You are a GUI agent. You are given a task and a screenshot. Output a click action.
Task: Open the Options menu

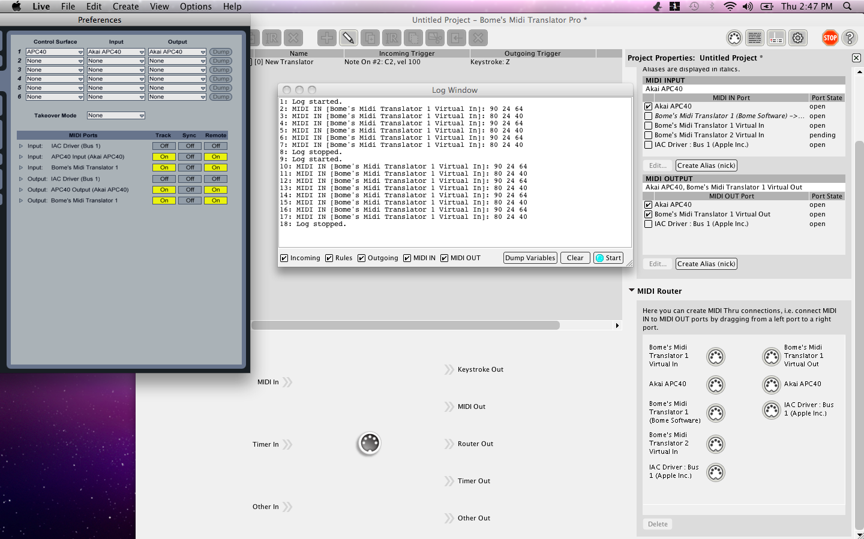196,7
